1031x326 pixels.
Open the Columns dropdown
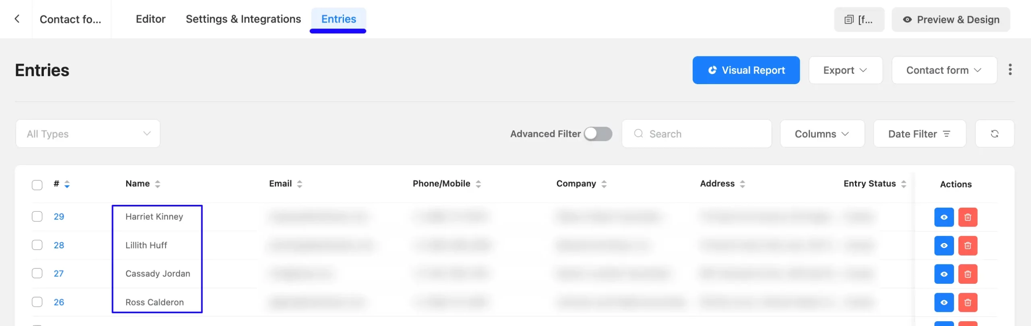(x=822, y=134)
